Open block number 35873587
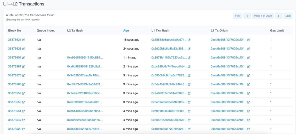Screen dimensions: 296x134 tap(15, 67)
